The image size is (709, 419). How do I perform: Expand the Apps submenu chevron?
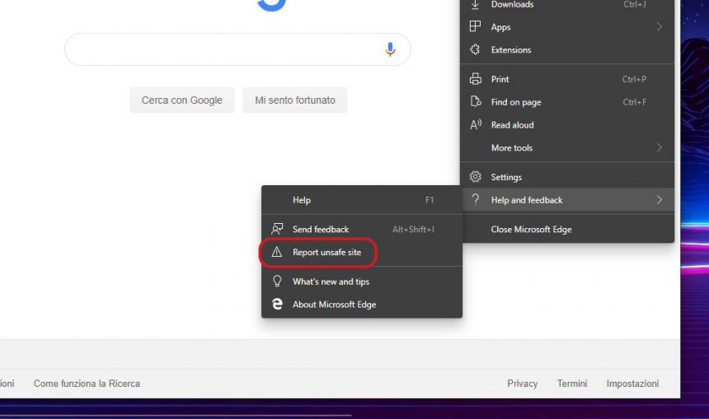click(660, 26)
